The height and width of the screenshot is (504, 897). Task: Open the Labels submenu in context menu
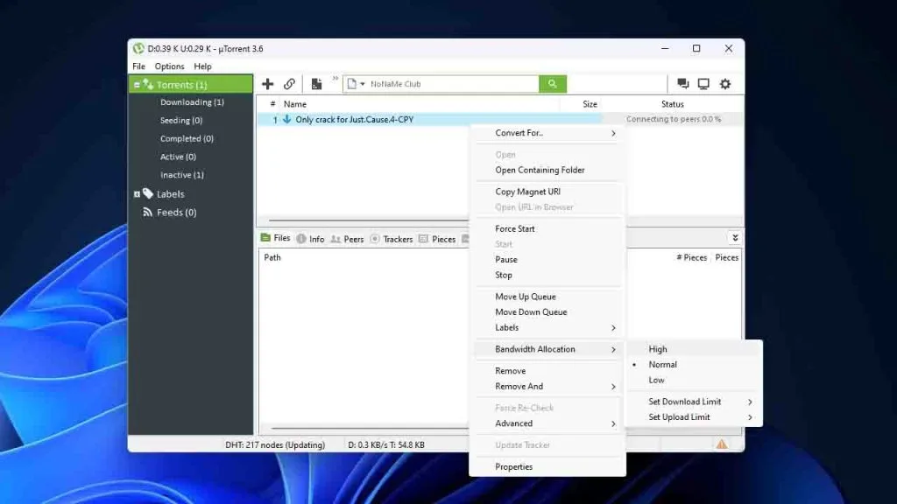[547, 327]
